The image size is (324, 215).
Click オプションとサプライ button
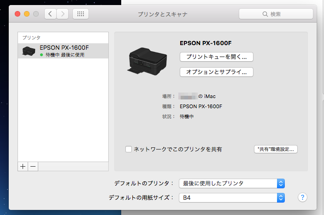[x=216, y=72]
